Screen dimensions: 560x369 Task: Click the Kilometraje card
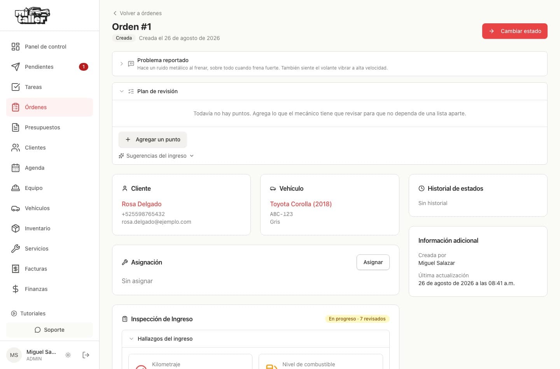(x=190, y=362)
